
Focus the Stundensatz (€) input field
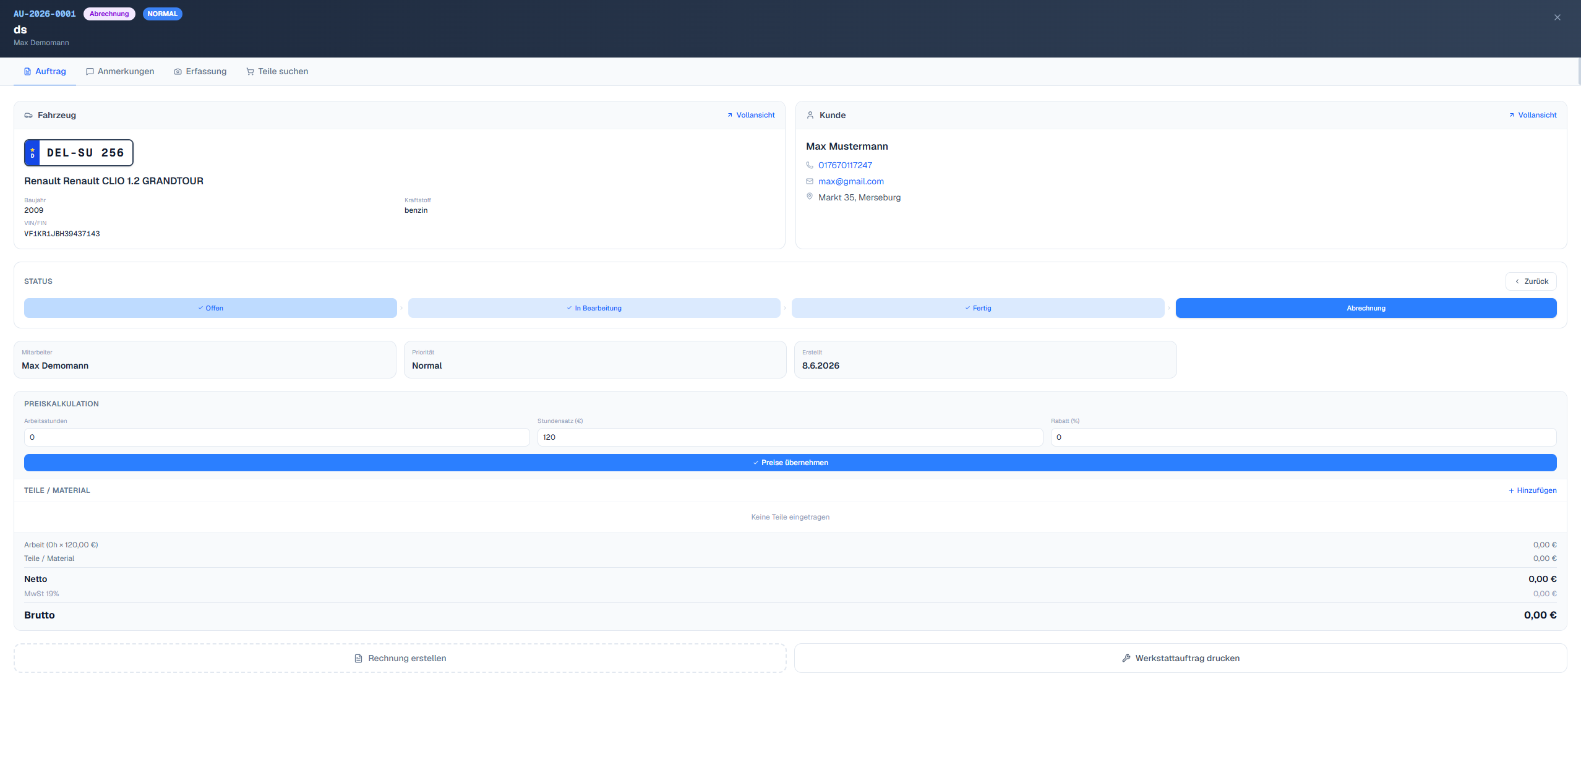pos(790,437)
